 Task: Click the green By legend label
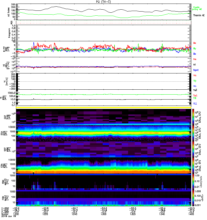click(x=195, y=49)
